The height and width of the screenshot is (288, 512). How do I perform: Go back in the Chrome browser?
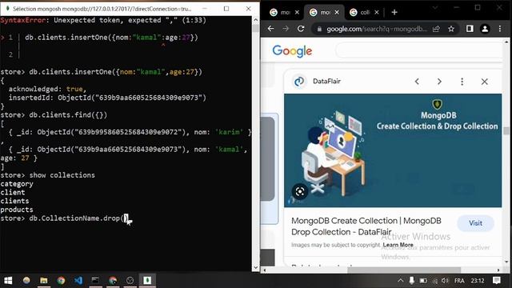point(270,29)
